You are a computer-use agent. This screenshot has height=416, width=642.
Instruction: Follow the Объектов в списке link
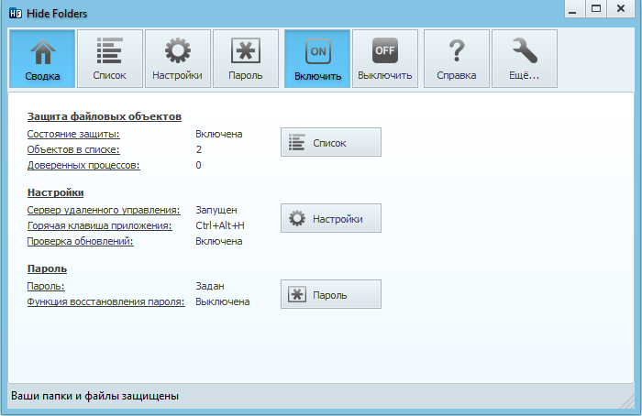click(73, 149)
